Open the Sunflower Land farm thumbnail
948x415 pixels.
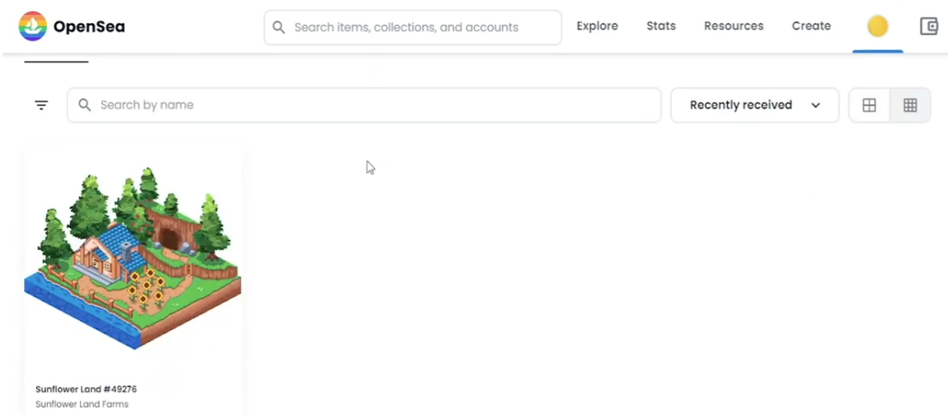click(x=133, y=257)
